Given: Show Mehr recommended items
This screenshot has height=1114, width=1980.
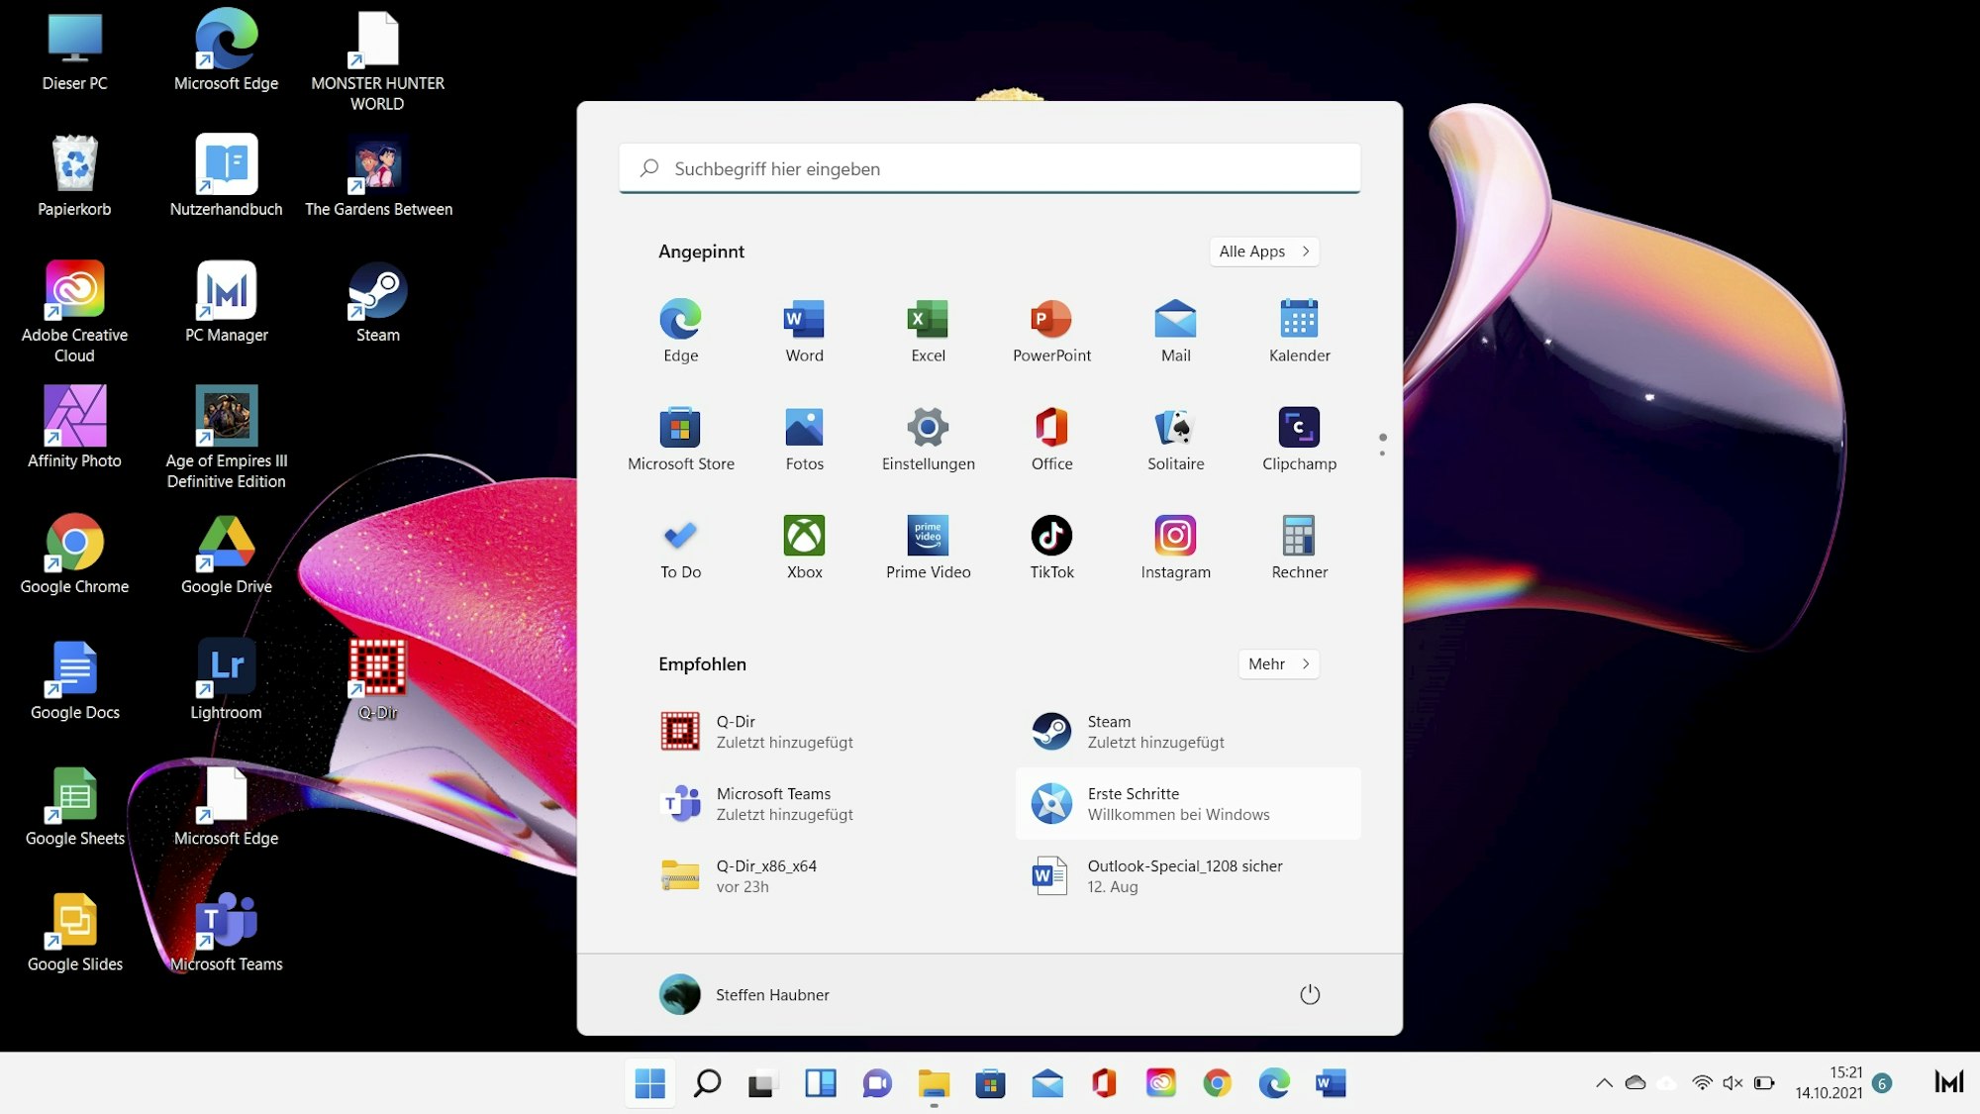Looking at the screenshot, I should [1277, 663].
